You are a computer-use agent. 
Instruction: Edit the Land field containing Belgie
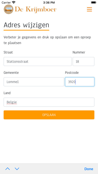tap(49, 102)
